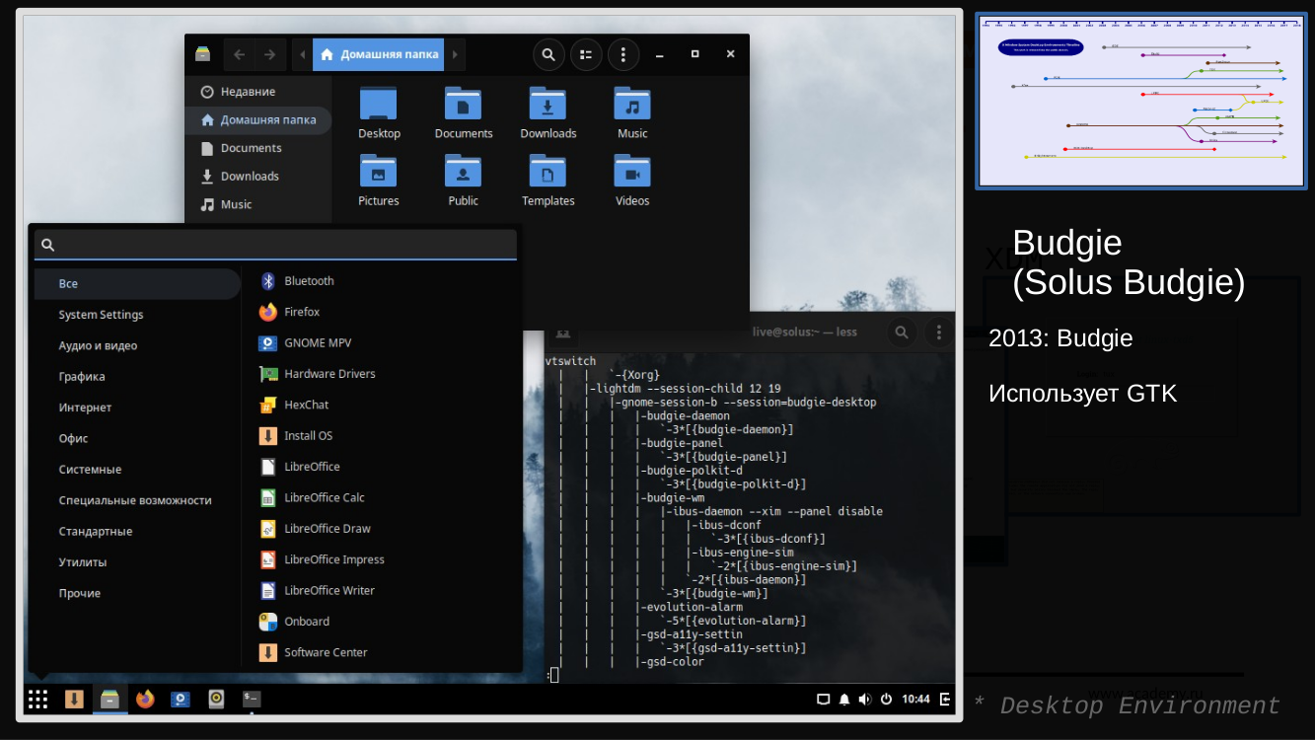Launch LibreOffice Draw from the menu
1315x740 pixels.
pos(381,529)
